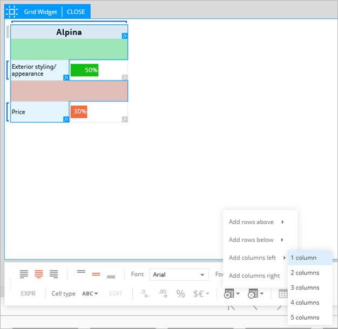Screen dimensions: 338x329
Task: Open the ABC cell type dropdown
Action: tap(90, 294)
